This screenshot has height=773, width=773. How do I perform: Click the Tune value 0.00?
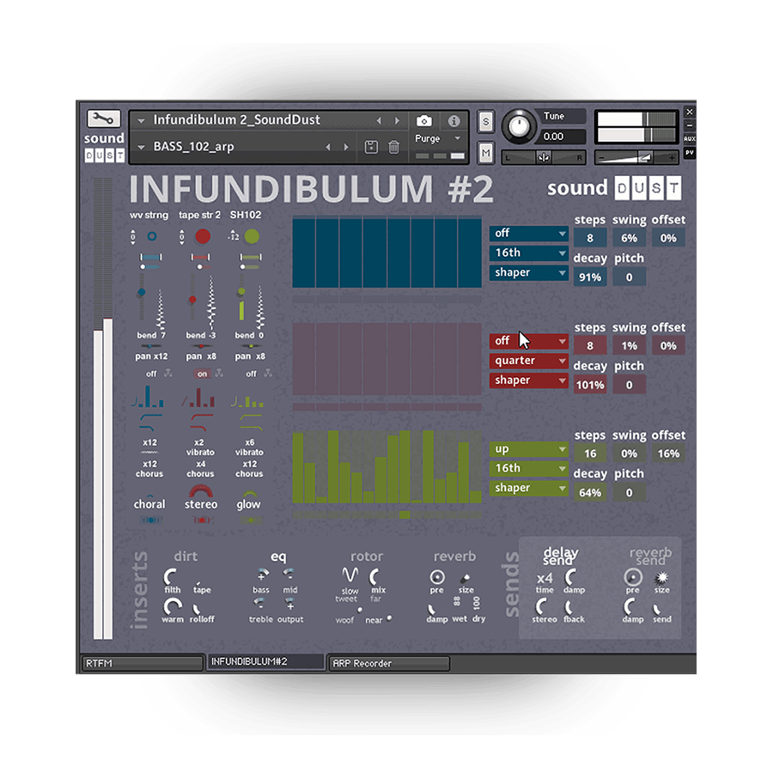click(561, 137)
